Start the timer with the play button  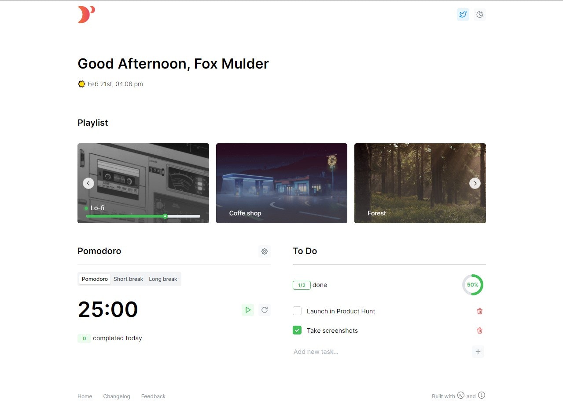click(248, 310)
